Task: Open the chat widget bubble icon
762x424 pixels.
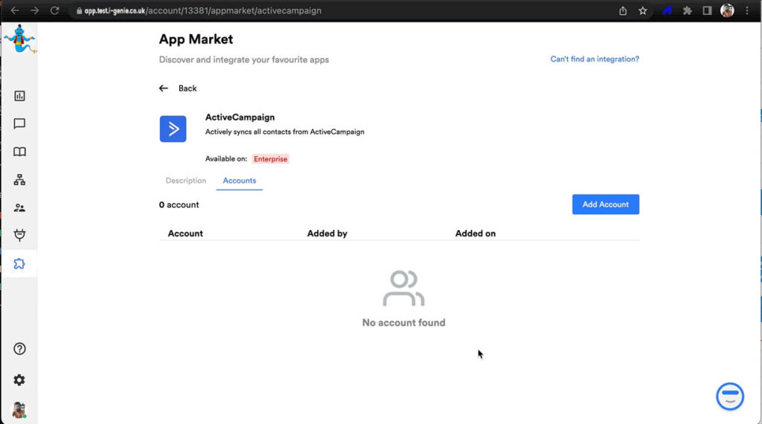Action: coord(729,396)
